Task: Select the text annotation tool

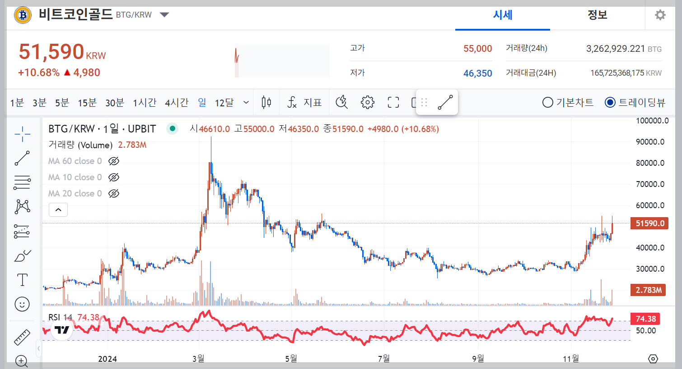Action: point(22,280)
